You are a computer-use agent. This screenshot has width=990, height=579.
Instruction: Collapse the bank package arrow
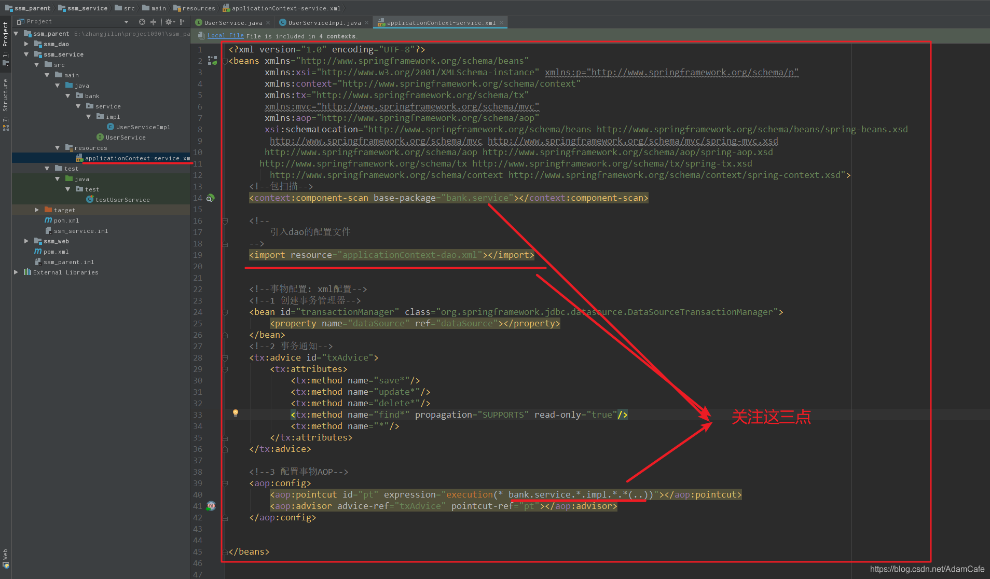[68, 96]
